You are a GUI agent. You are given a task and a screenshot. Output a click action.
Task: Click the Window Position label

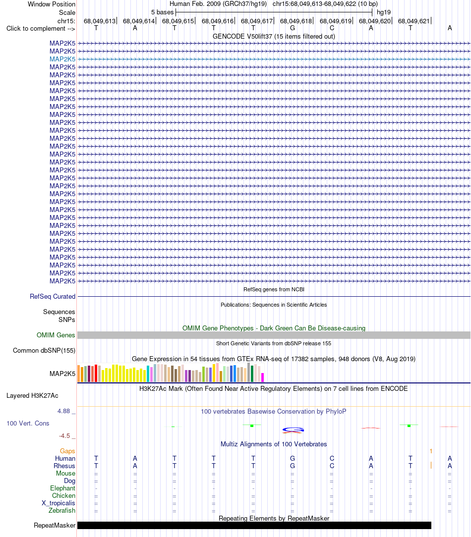pos(52,4)
